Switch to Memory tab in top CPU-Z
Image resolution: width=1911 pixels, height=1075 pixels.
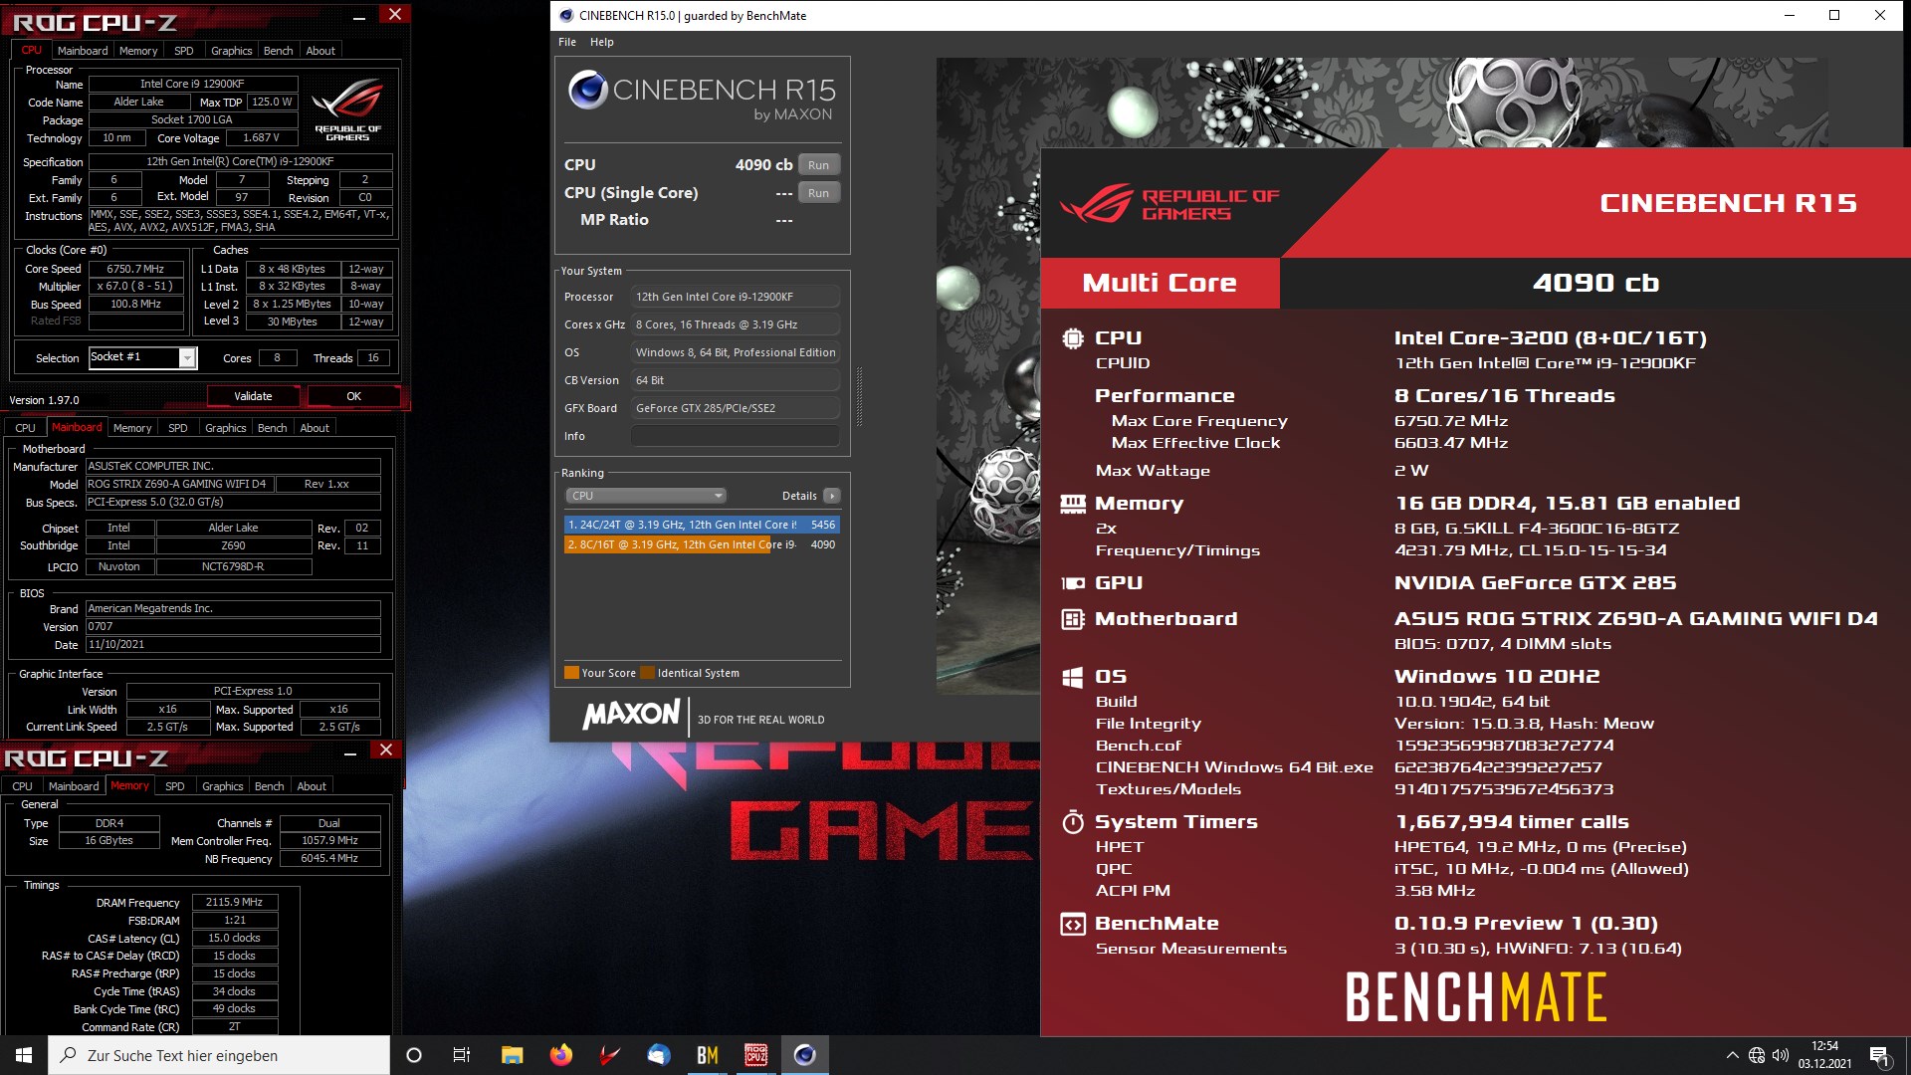(x=138, y=51)
